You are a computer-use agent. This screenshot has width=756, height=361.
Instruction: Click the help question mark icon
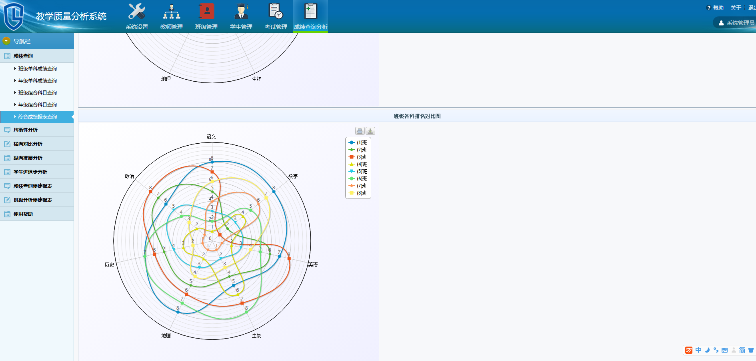coord(709,8)
